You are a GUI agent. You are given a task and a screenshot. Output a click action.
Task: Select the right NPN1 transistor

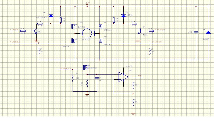tap(139, 31)
